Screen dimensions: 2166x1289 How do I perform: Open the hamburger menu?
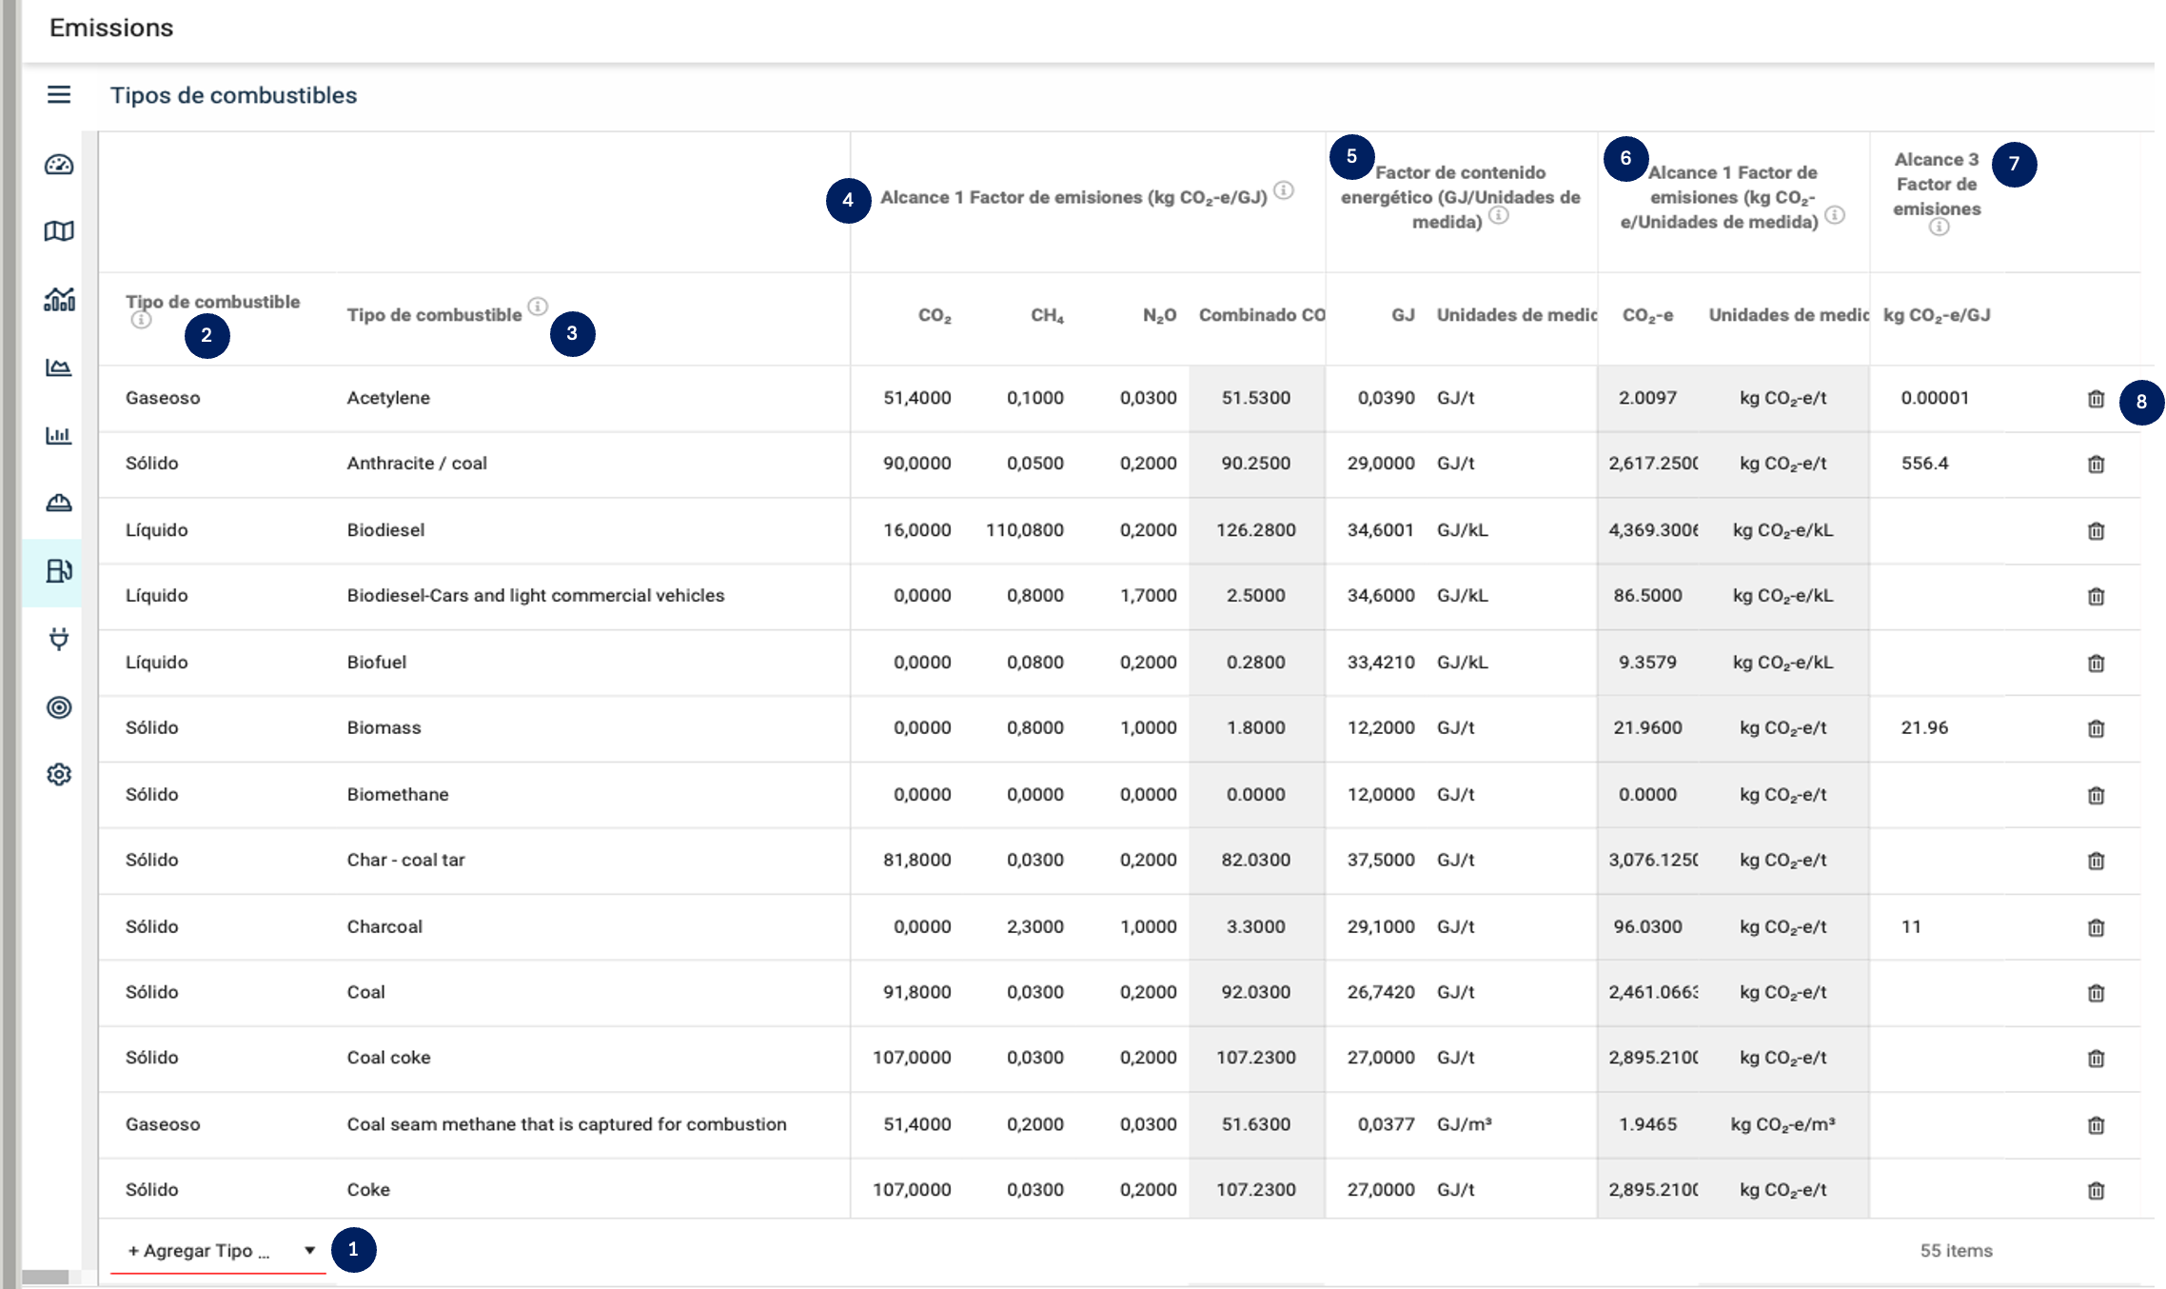pos(59,94)
